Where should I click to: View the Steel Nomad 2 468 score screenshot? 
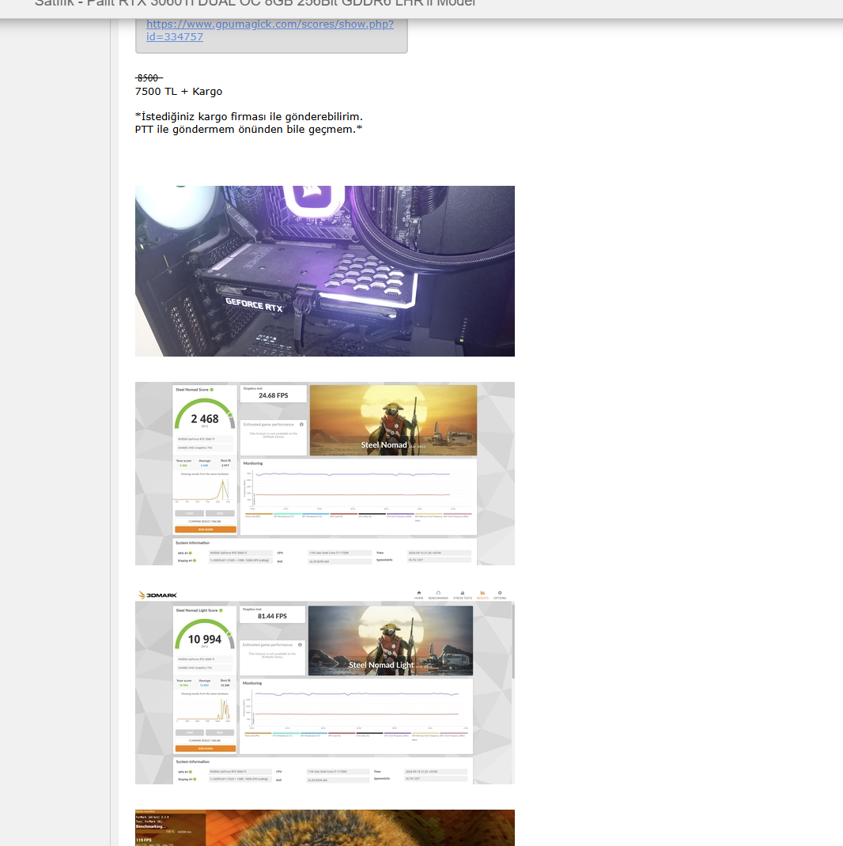(x=325, y=473)
